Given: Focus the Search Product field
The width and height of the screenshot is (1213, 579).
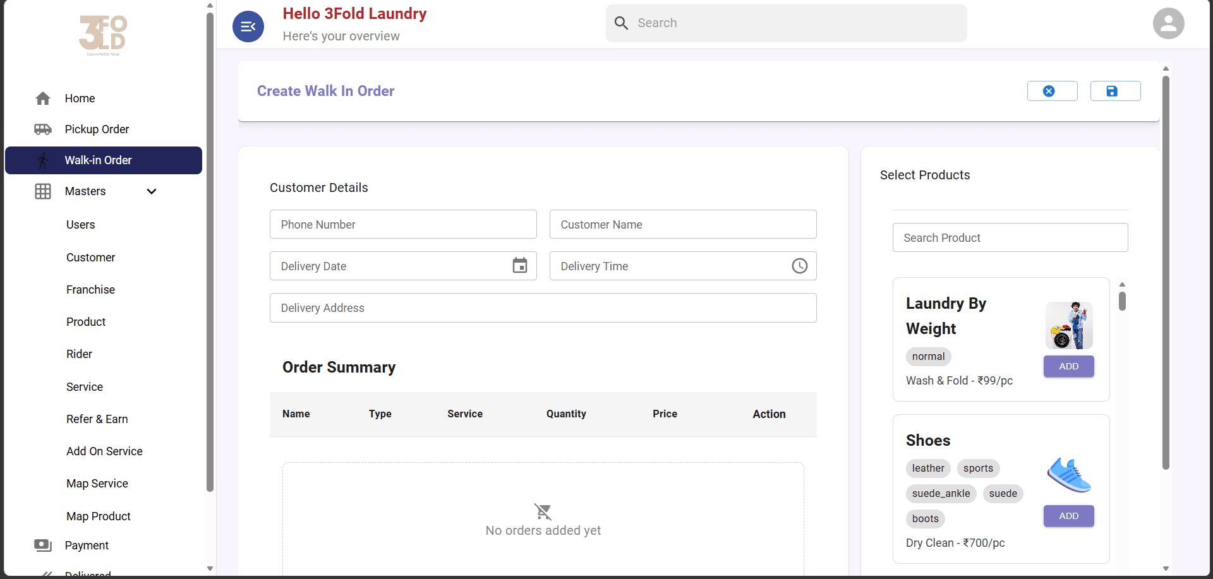Looking at the screenshot, I should point(1010,237).
